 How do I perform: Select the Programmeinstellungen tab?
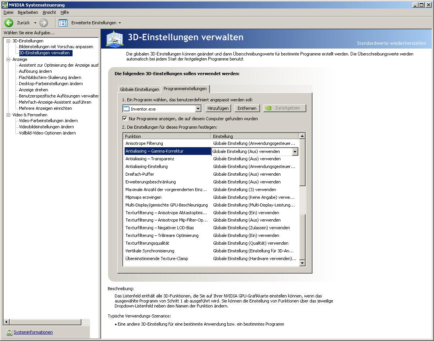tap(185, 89)
